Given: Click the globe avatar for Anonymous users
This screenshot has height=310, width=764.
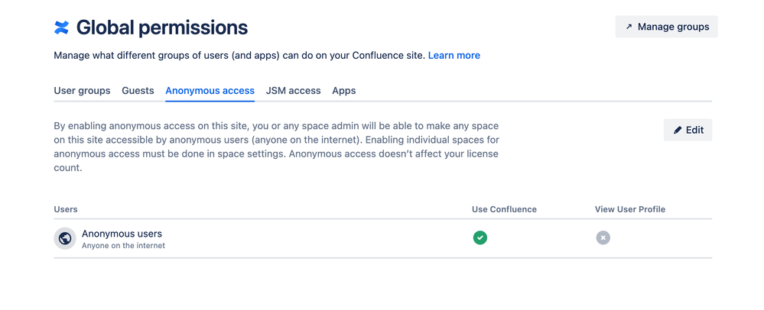Looking at the screenshot, I should (x=65, y=238).
